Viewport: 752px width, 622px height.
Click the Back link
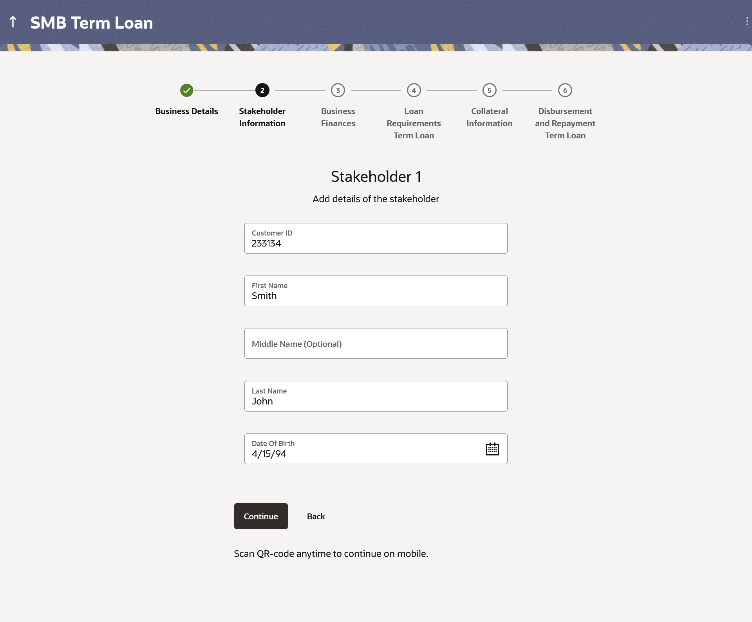click(x=316, y=516)
